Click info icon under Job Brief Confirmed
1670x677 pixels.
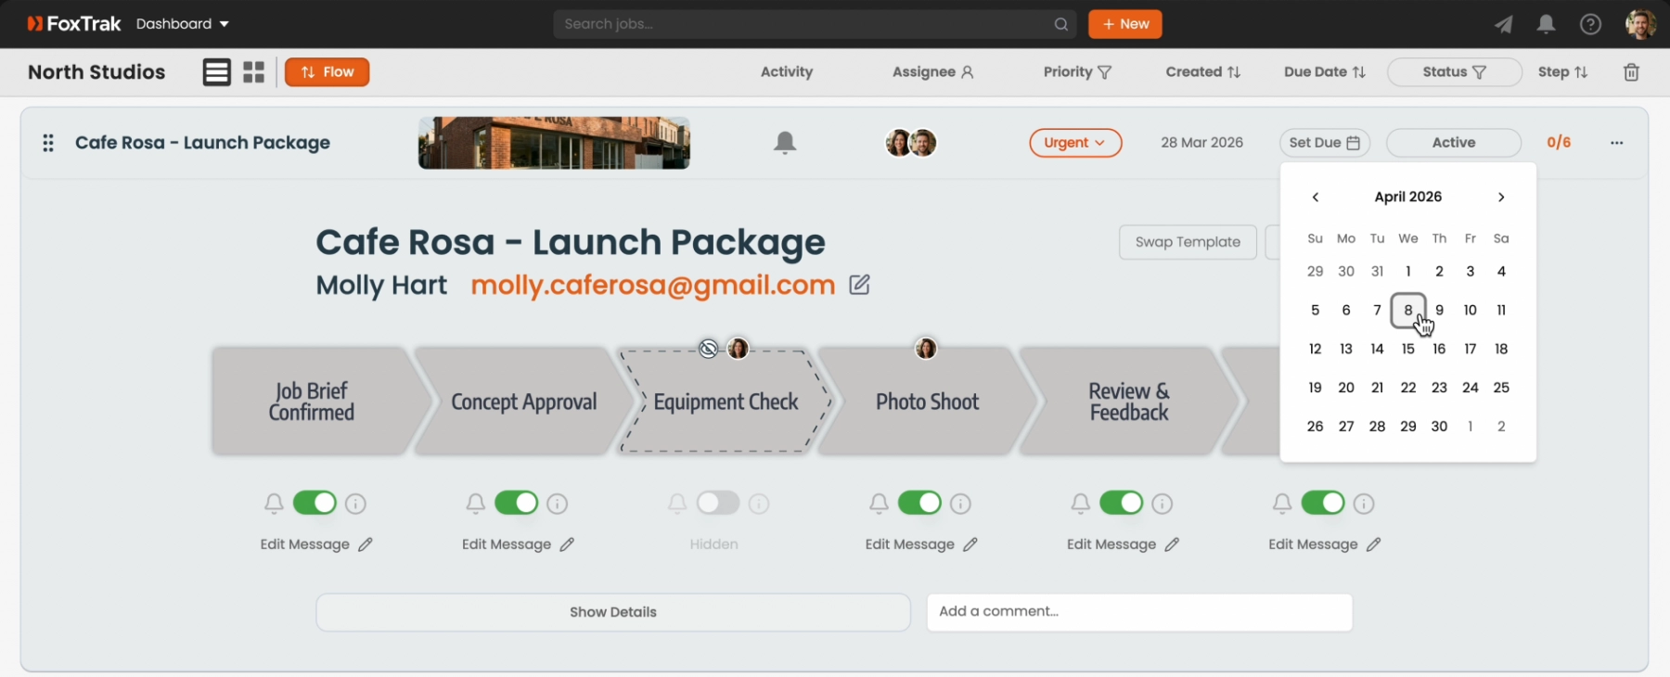coord(355,504)
